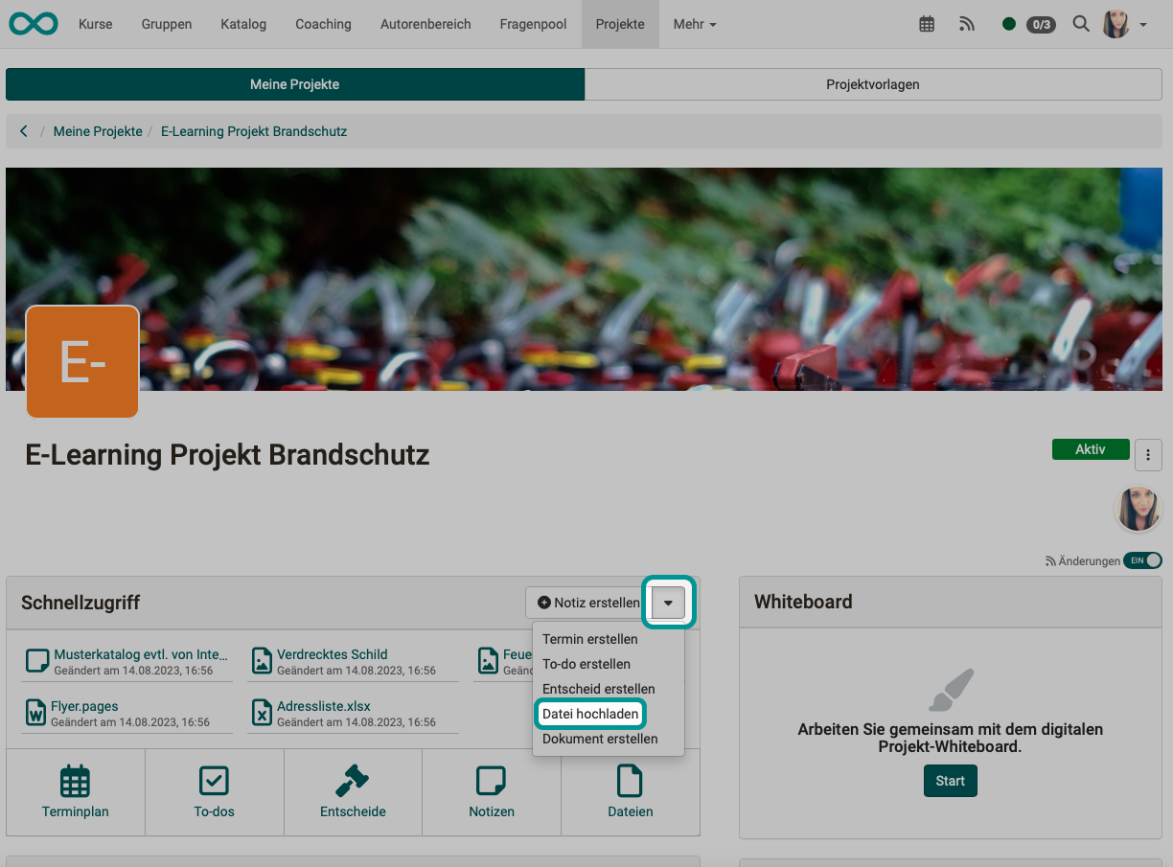Open the user avatar menu in header
This screenshot has width=1173, height=867.
1124,25
